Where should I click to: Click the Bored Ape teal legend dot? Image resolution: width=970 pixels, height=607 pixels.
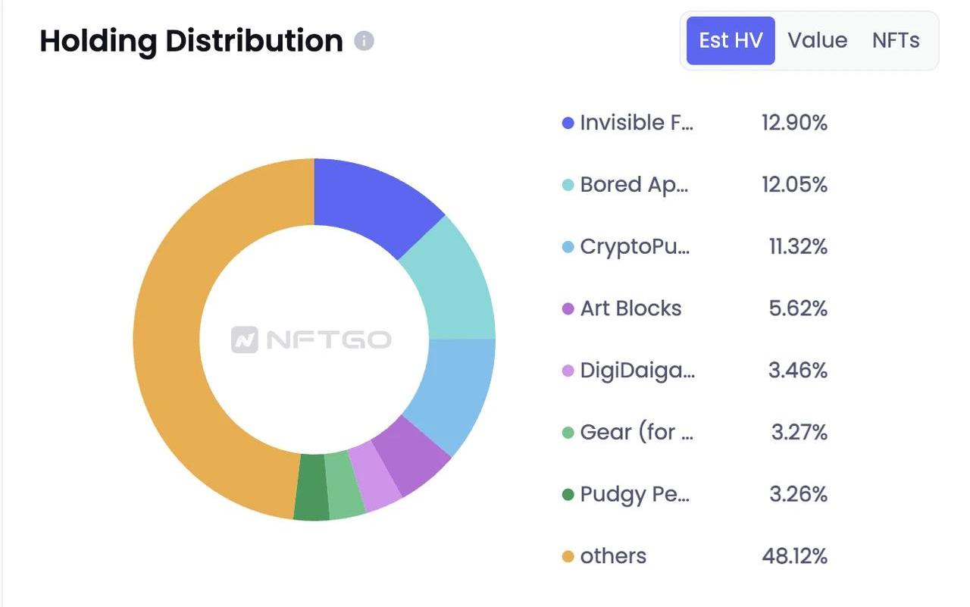point(568,185)
